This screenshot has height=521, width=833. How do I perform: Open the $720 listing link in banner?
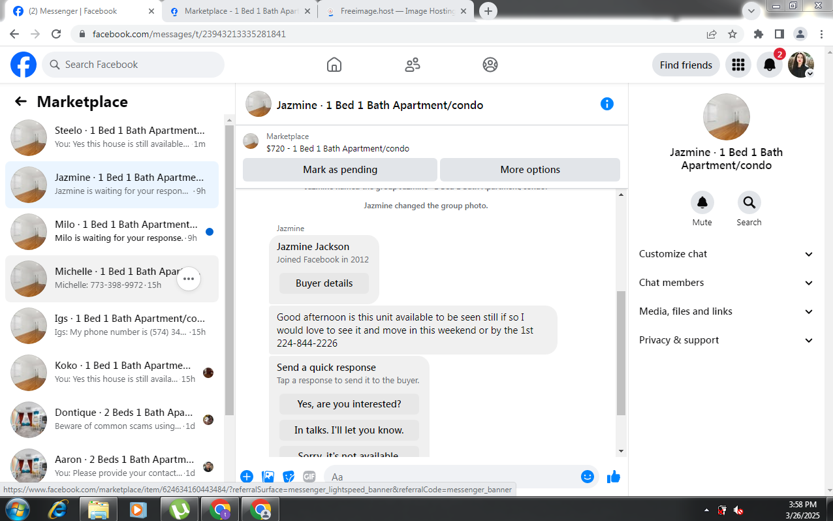tap(338, 149)
